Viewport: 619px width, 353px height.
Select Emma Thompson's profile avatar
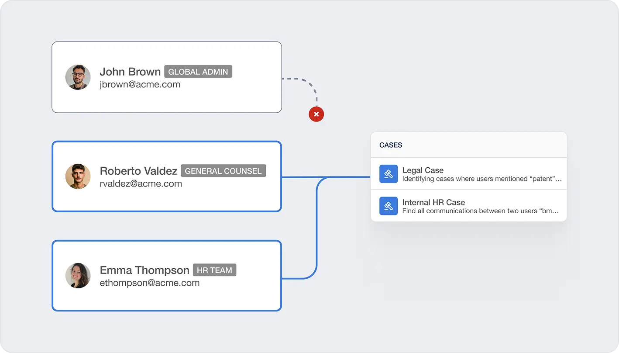(78, 276)
